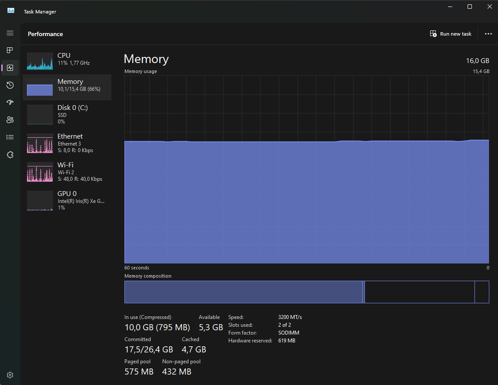Click the 15,4 GB graph maximum label

[481, 71]
